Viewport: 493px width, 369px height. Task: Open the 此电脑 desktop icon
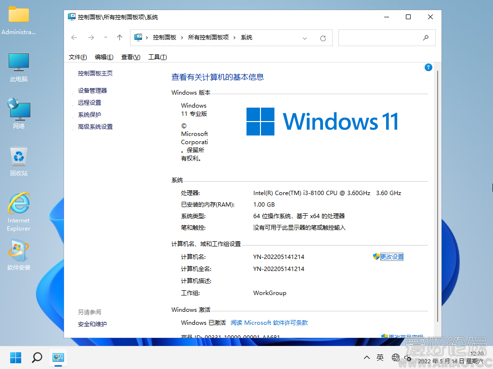point(19,67)
